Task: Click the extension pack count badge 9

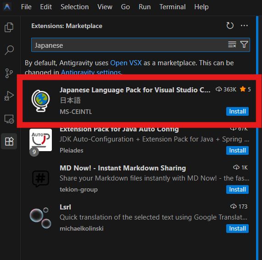Action: 34,152
